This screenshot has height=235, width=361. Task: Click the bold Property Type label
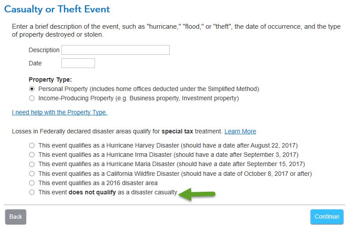(x=50, y=80)
